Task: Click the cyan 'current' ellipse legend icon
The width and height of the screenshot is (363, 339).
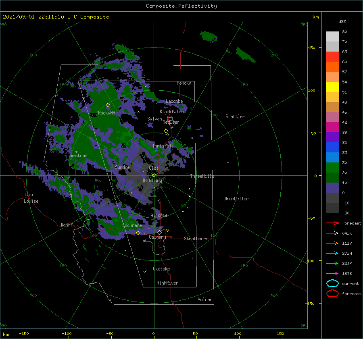Action: coord(332,283)
